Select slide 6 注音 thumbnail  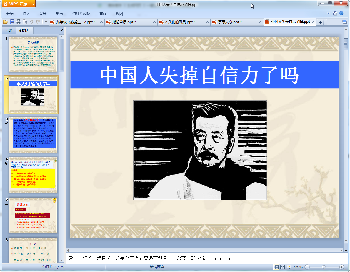click(33, 250)
